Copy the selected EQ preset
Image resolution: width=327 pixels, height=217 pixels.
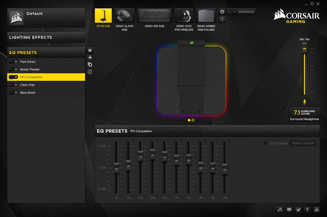[90, 65]
